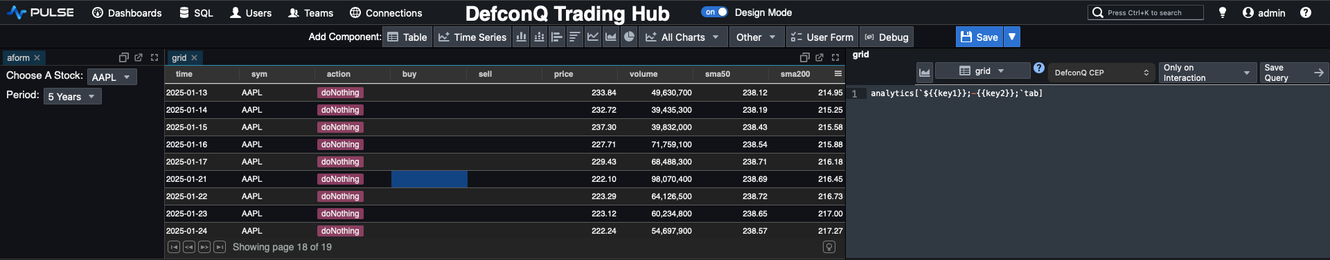
Task: Open the Connections page
Action: click(386, 12)
